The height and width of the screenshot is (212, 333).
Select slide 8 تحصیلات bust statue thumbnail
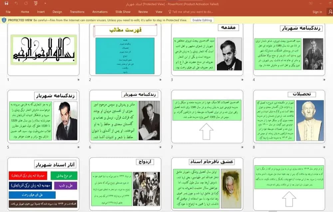click(x=289, y=116)
